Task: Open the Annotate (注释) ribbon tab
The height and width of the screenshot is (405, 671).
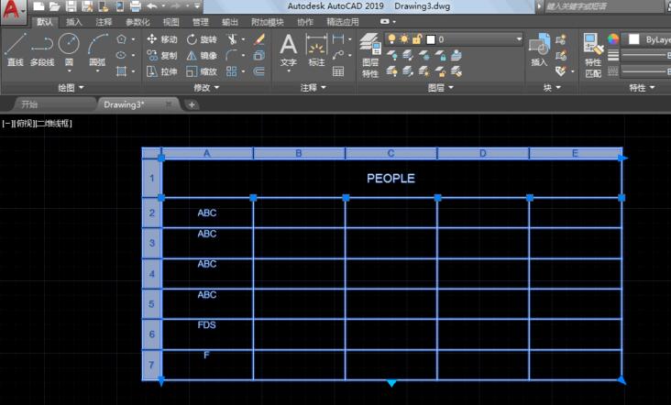Action: point(104,22)
